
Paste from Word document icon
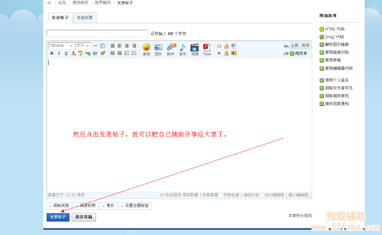[x=234, y=46]
